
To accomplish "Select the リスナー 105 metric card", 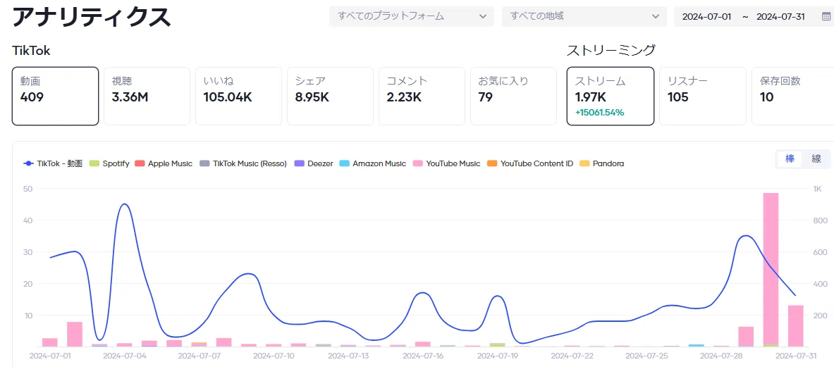I will (x=702, y=96).
